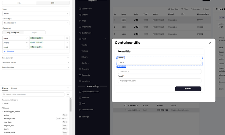The width and height of the screenshot is (225, 135).
Task: Open Action type dropdown
Action: point(36,22)
